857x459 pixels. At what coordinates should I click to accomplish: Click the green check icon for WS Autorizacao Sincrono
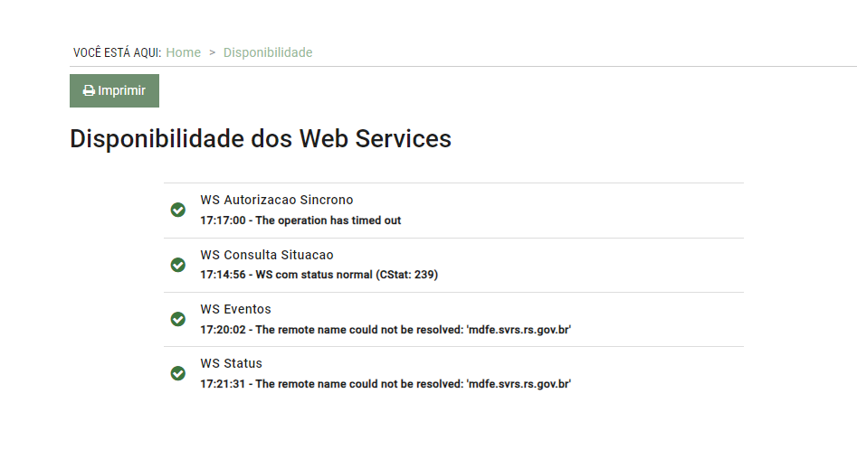[x=177, y=211]
